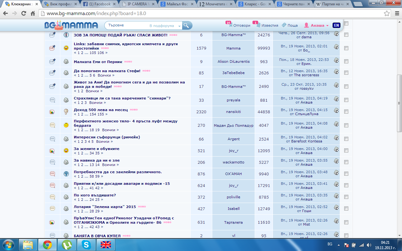The height and width of the screenshot is (251, 402).
Task: Select checkbox for 'За жените и обувките' topic
Action: (x=346, y=151)
